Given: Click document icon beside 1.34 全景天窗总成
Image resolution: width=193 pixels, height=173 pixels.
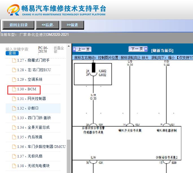Looking at the screenshot, I should click(14, 128).
